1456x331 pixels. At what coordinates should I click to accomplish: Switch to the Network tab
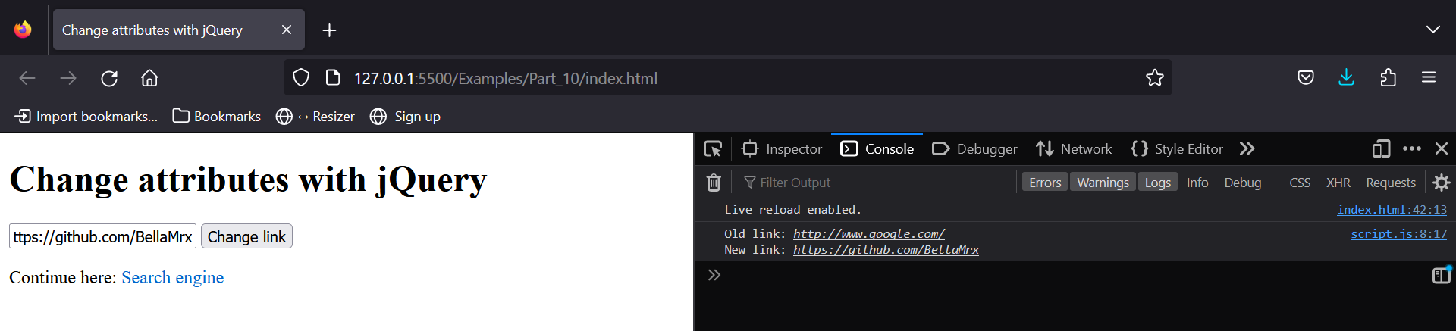click(x=1075, y=149)
